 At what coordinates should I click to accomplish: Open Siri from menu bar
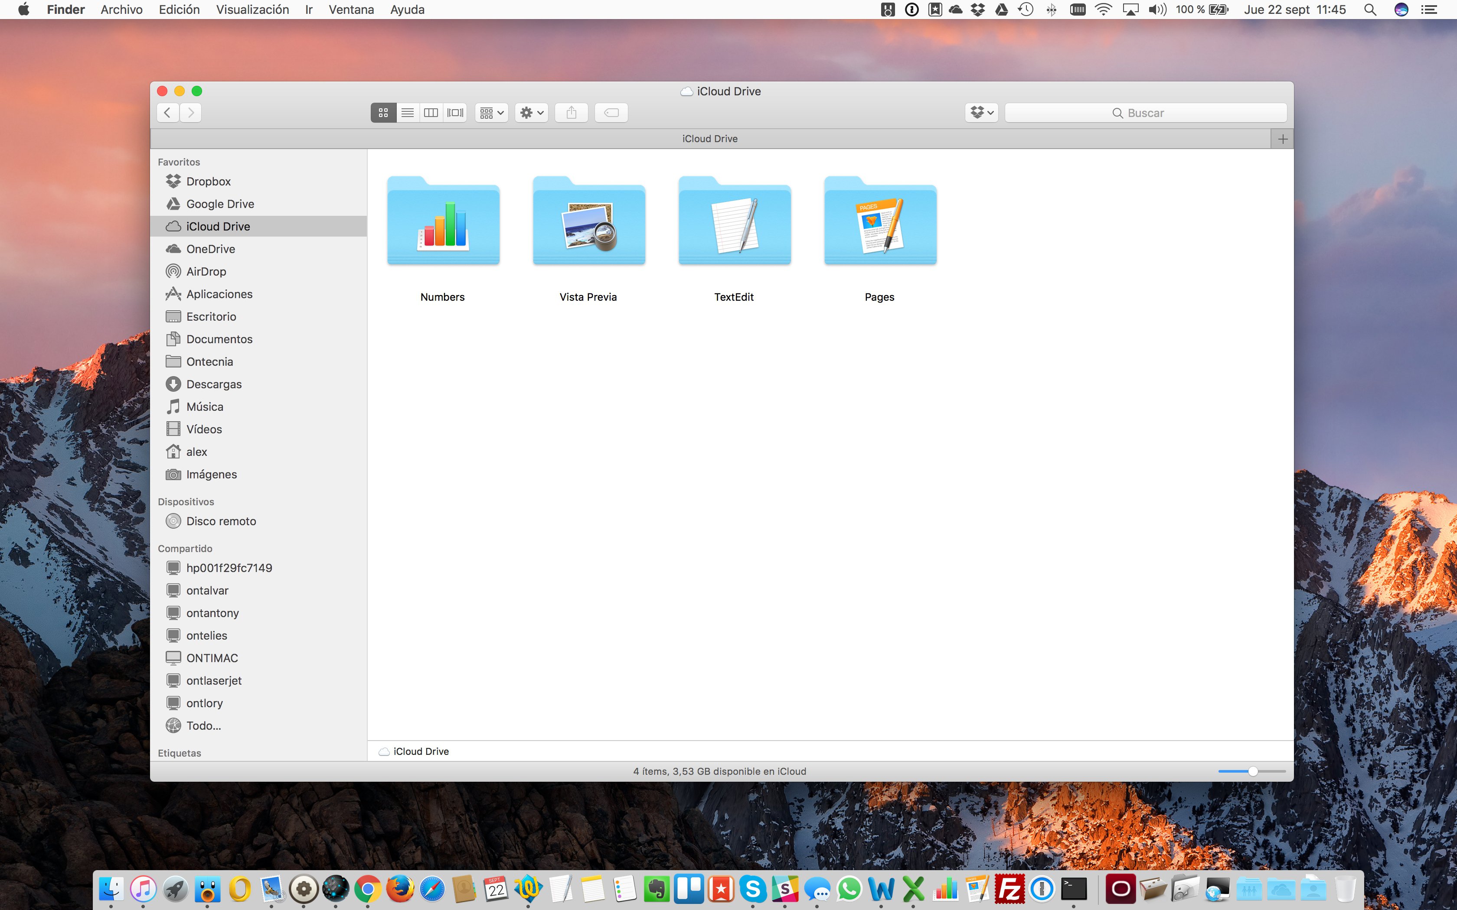click(x=1401, y=10)
